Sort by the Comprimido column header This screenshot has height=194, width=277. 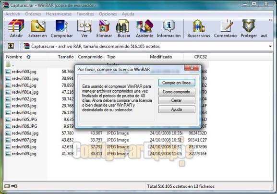coord(90,57)
